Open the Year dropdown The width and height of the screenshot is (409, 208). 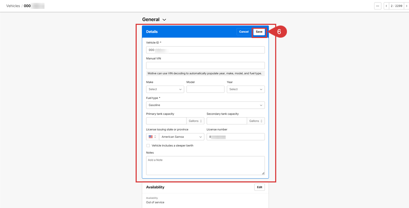point(246,89)
